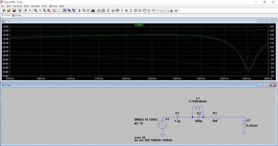Add text with the Aa icon
Screen dimensions: 278x146
[171, 11]
